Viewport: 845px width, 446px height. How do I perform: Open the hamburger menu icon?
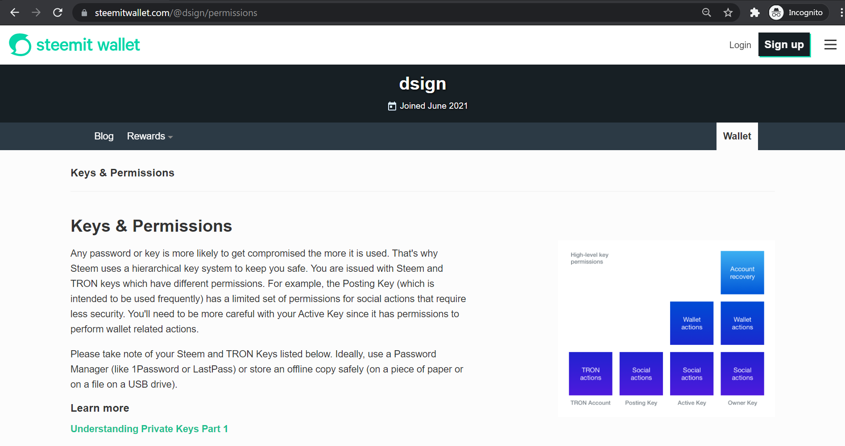[830, 45]
